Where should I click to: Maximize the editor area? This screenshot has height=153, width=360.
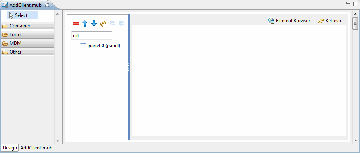click(x=355, y=4)
